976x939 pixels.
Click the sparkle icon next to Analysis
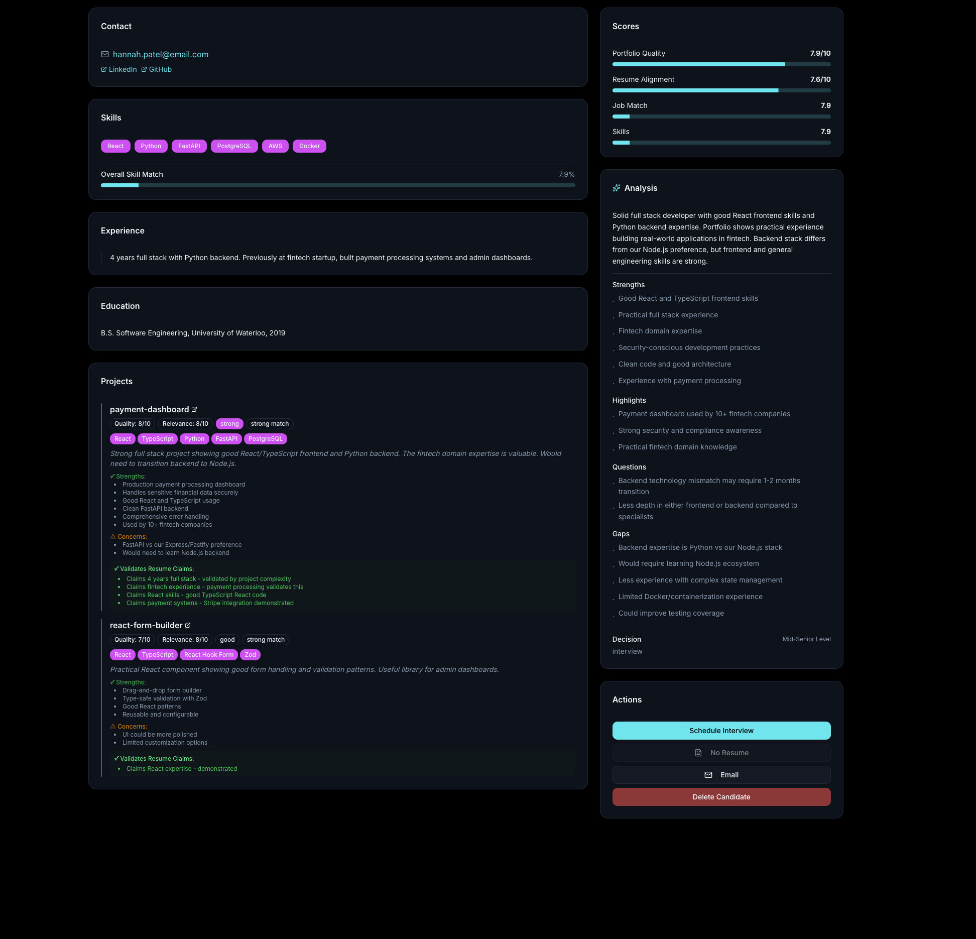617,188
